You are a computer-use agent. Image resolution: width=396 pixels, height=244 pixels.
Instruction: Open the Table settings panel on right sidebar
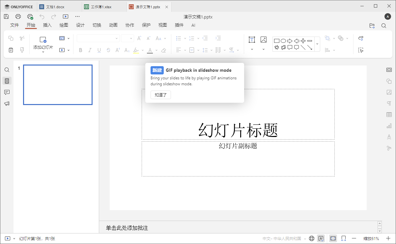(389, 114)
